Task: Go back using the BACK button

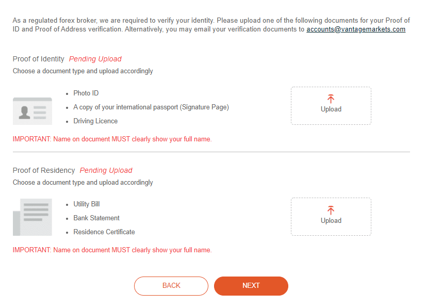Action: coord(171,286)
